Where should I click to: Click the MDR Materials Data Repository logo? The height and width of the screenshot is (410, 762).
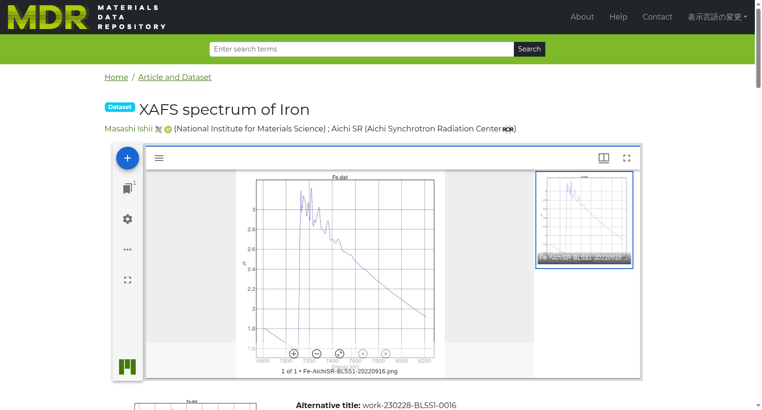pyautogui.click(x=87, y=17)
